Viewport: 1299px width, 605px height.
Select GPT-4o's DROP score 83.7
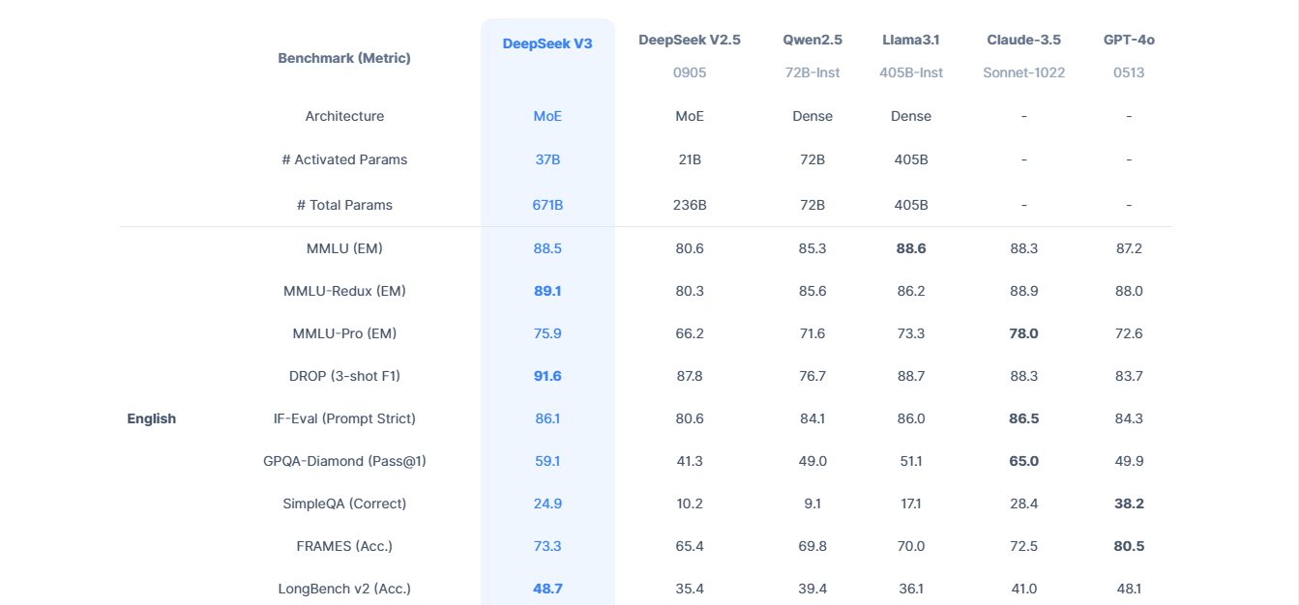pyautogui.click(x=1129, y=376)
